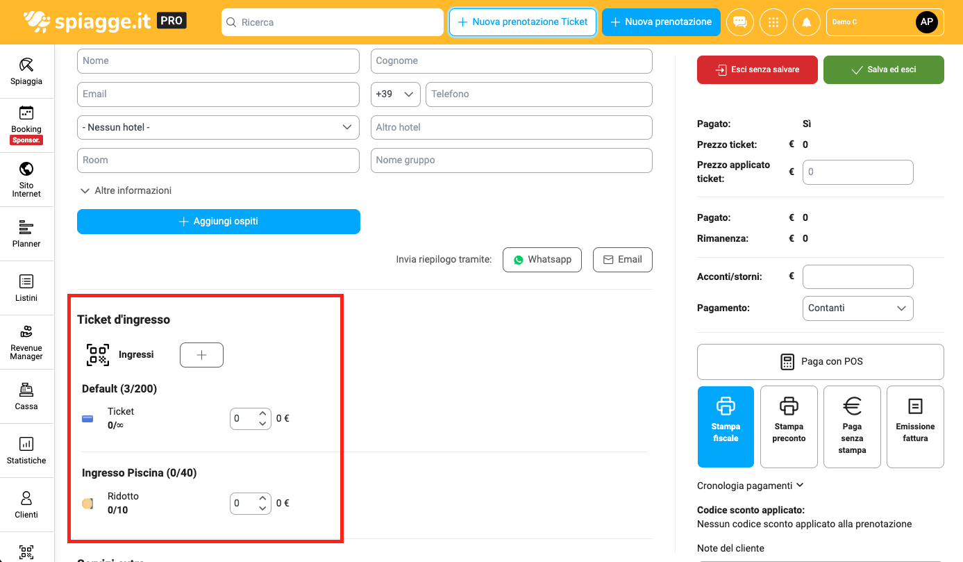Expand Altre informazioni section
This screenshot has height=562, width=963.
coord(126,190)
